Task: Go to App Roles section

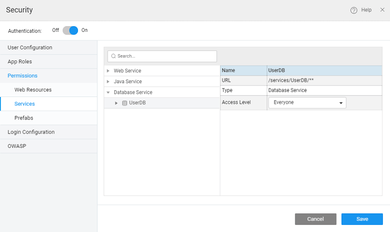Action: [x=20, y=62]
